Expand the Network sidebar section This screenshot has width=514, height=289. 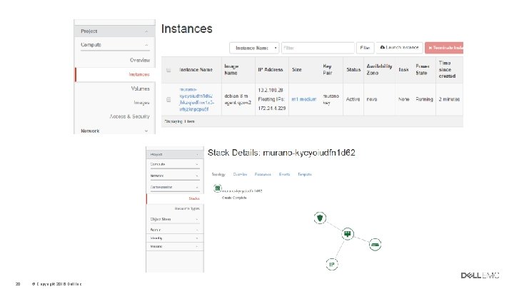pos(114,131)
